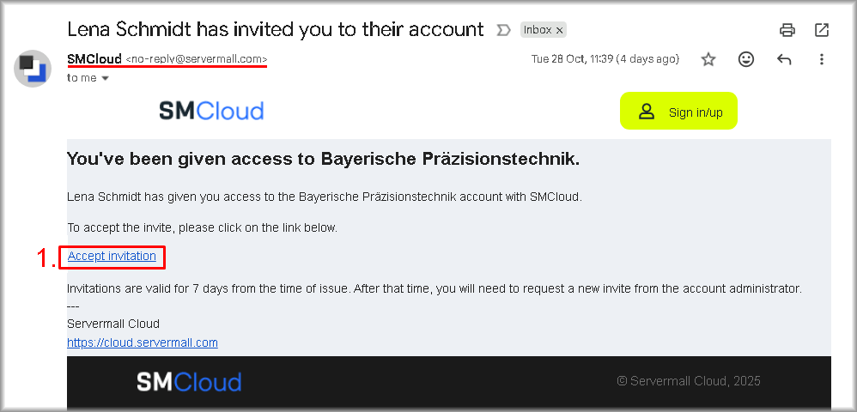Image resolution: width=857 pixels, height=412 pixels.
Task: Open the https://cloud.servermall.com link
Action: click(x=143, y=342)
